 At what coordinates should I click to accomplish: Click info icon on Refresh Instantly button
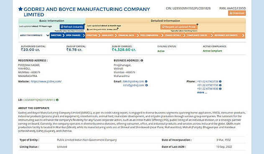[85, 24]
